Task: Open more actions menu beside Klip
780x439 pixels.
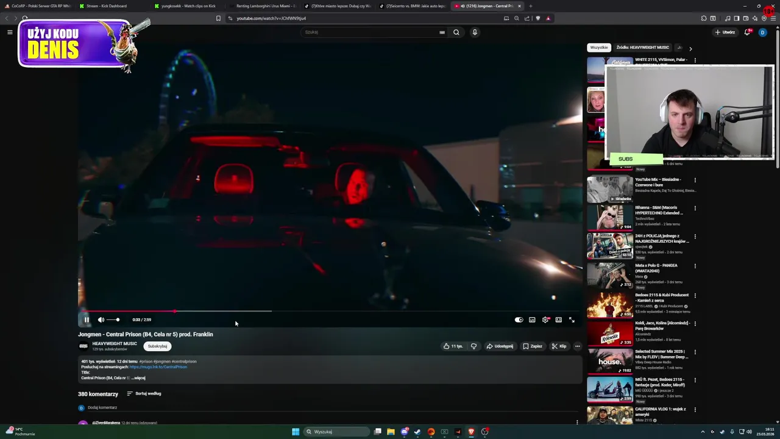Action: 577,346
